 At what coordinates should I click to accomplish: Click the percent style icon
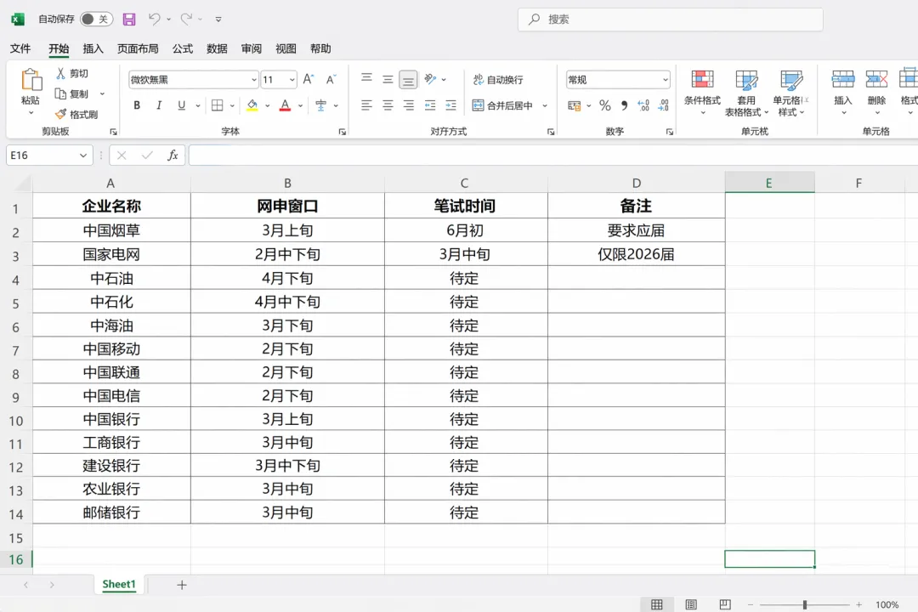605,105
